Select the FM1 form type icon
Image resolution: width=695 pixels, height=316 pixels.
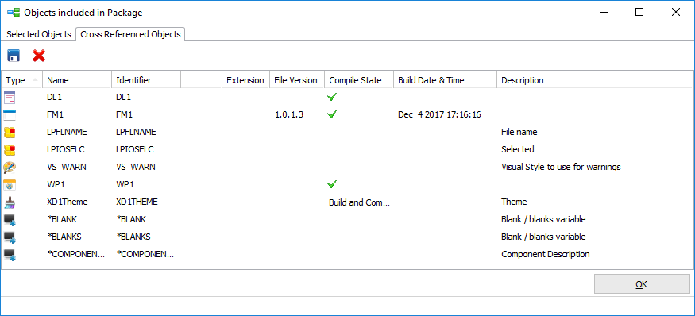point(10,115)
